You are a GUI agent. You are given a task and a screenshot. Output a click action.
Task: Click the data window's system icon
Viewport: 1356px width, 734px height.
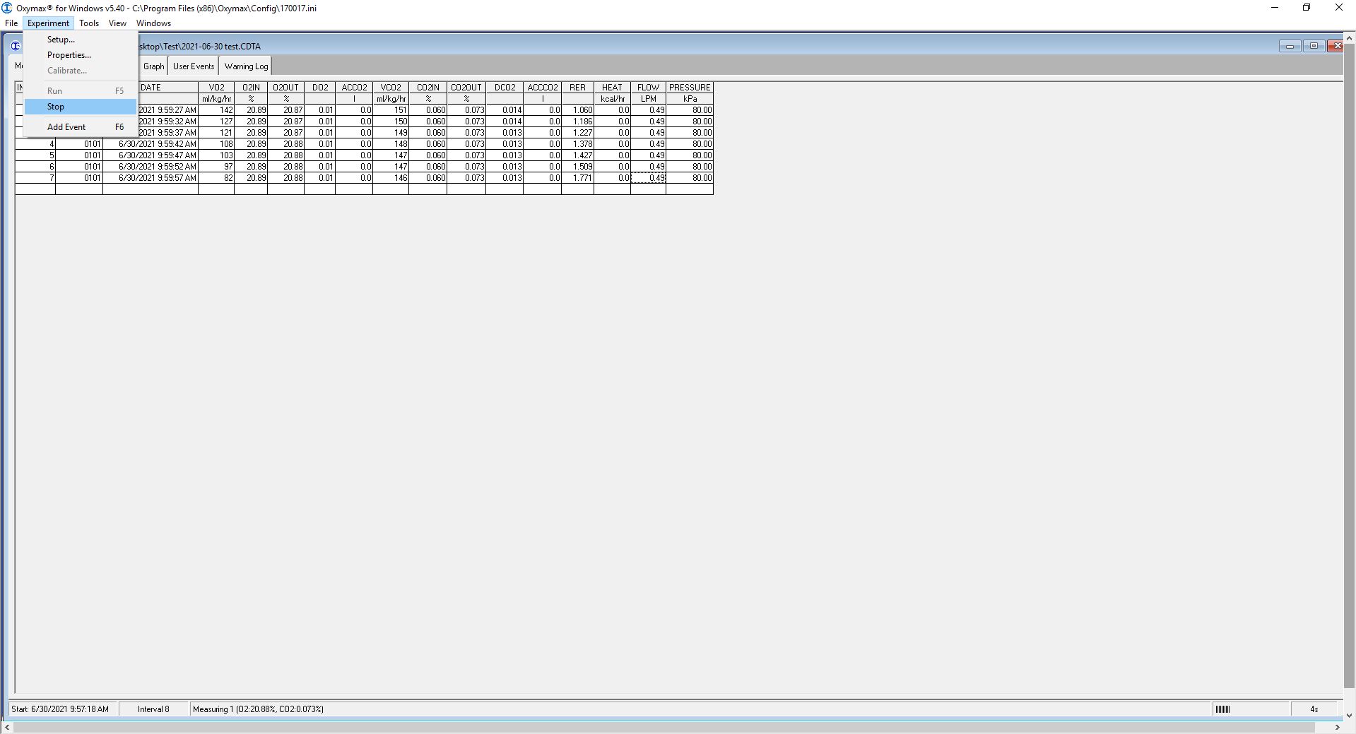[16, 46]
